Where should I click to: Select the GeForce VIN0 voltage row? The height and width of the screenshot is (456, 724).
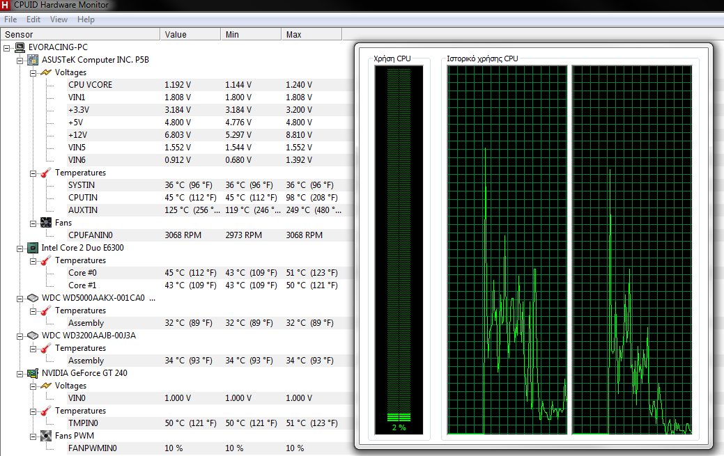210,398
